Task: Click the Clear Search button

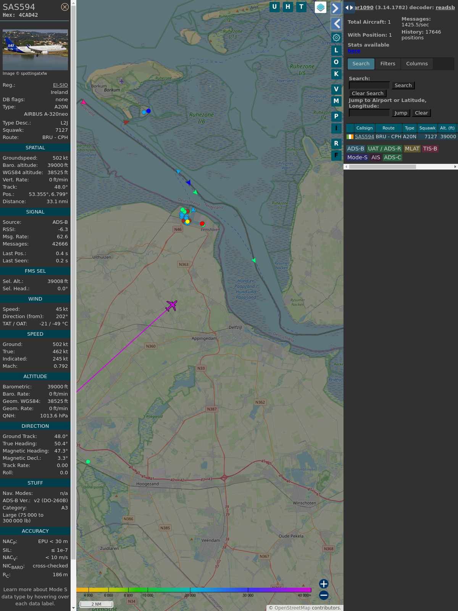Action: click(x=368, y=94)
